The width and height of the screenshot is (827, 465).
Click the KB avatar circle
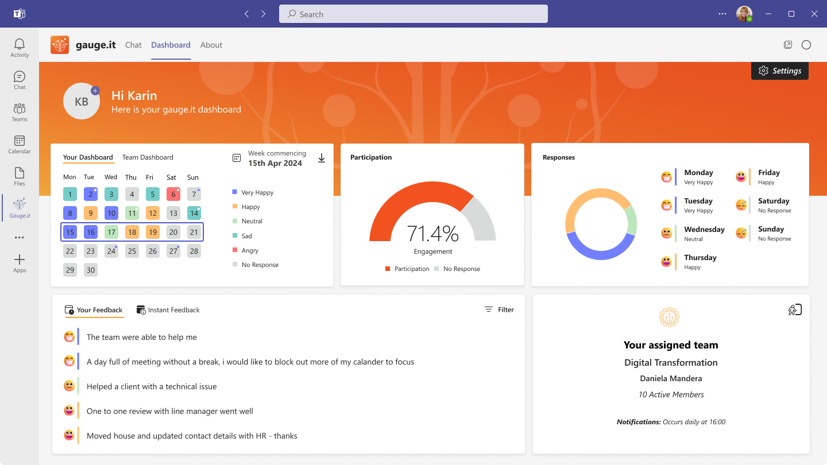[x=82, y=101]
